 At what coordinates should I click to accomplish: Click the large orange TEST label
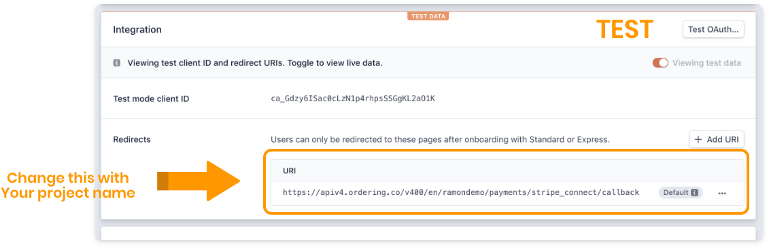coord(624,29)
